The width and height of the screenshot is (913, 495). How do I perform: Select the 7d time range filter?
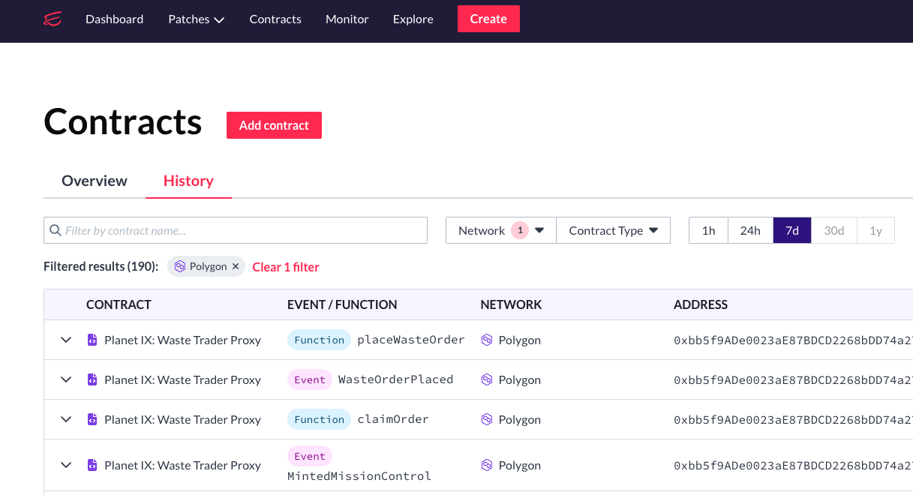791,230
